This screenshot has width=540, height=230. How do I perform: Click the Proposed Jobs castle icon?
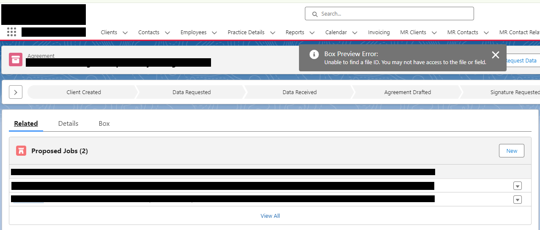click(x=21, y=151)
